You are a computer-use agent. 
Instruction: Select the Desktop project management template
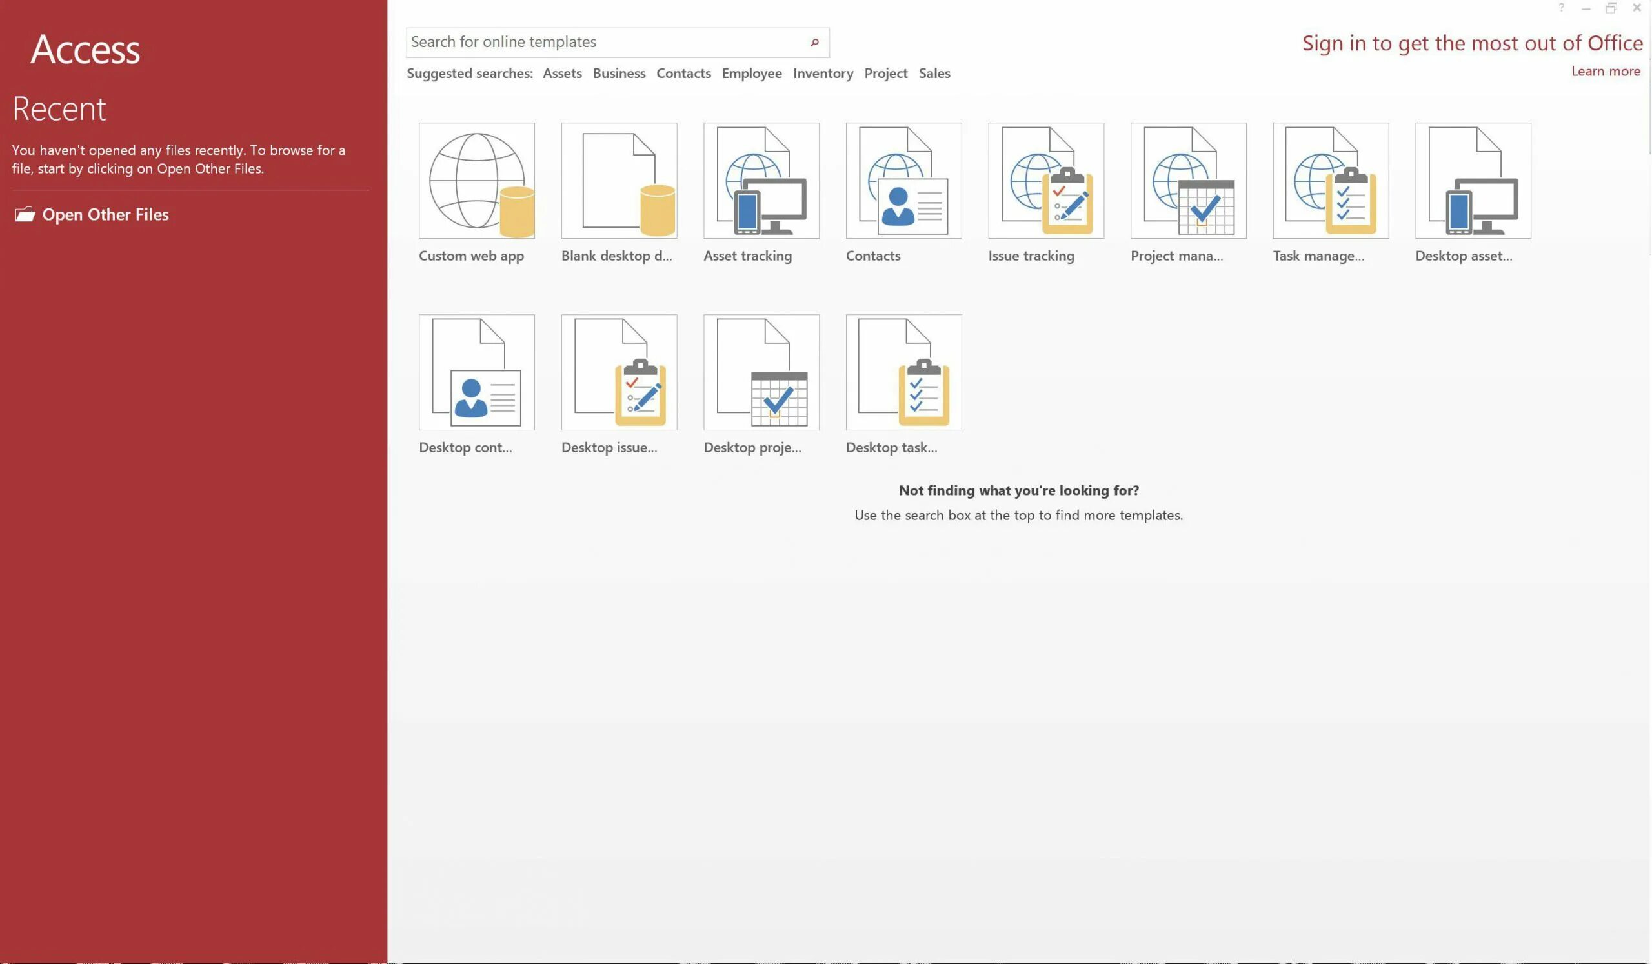(761, 372)
